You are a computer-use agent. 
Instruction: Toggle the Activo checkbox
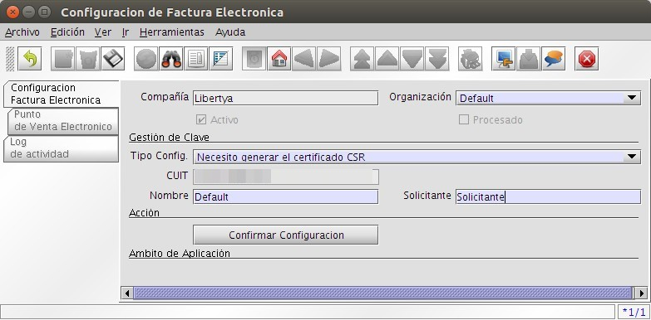(x=201, y=119)
